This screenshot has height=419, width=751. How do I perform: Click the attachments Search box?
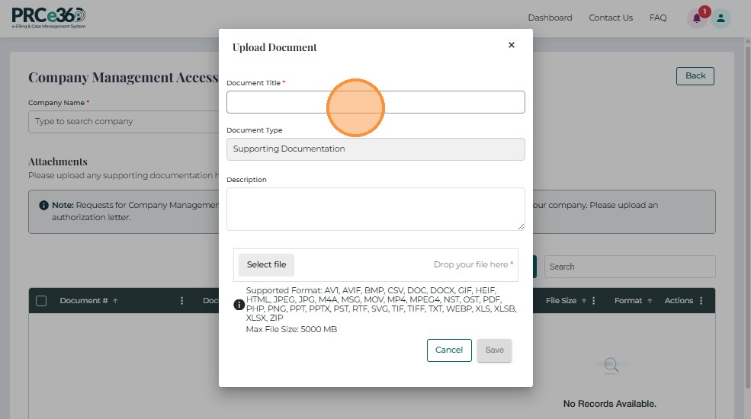630,267
